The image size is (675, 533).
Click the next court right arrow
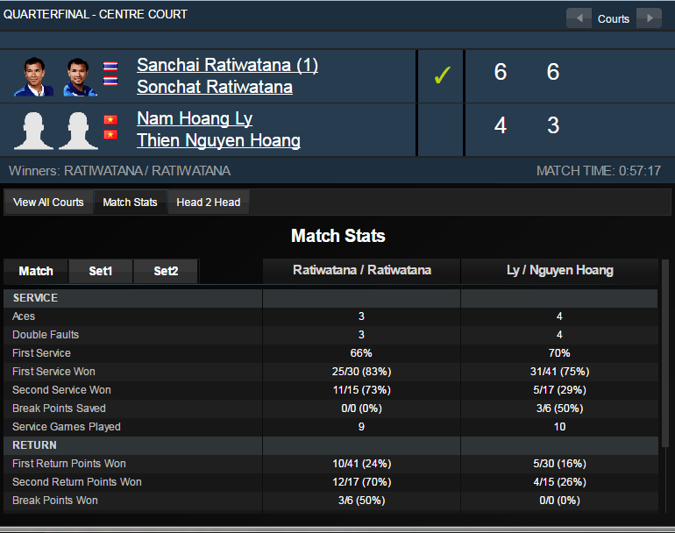coord(649,18)
